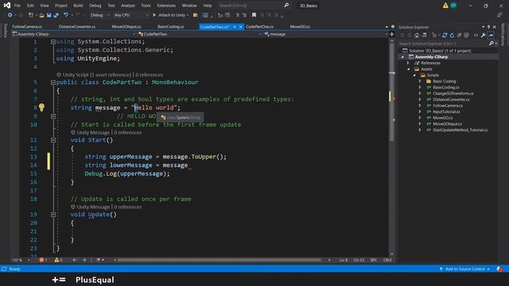
Task: Click the lightbulb quick actions icon on line 8
Action: click(x=41, y=107)
